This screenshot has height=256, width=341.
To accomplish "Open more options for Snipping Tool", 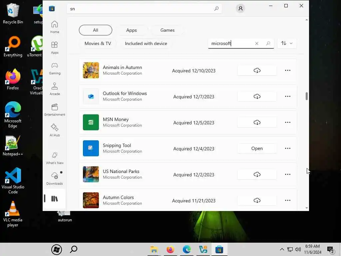I will tap(287, 148).
